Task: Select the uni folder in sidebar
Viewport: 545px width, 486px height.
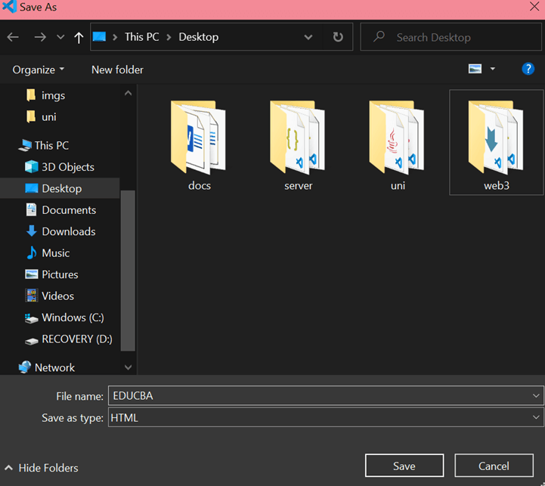Action: pos(42,117)
